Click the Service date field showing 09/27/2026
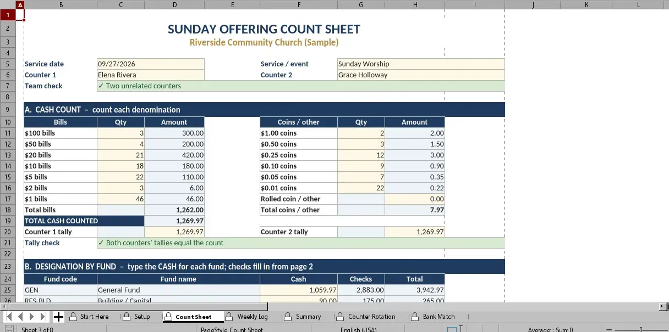669x332 pixels. (151, 64)
